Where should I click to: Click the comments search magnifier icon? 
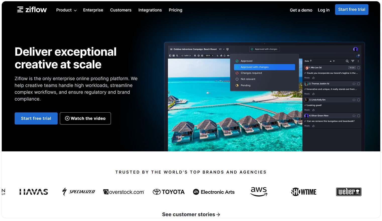(347, 61)
